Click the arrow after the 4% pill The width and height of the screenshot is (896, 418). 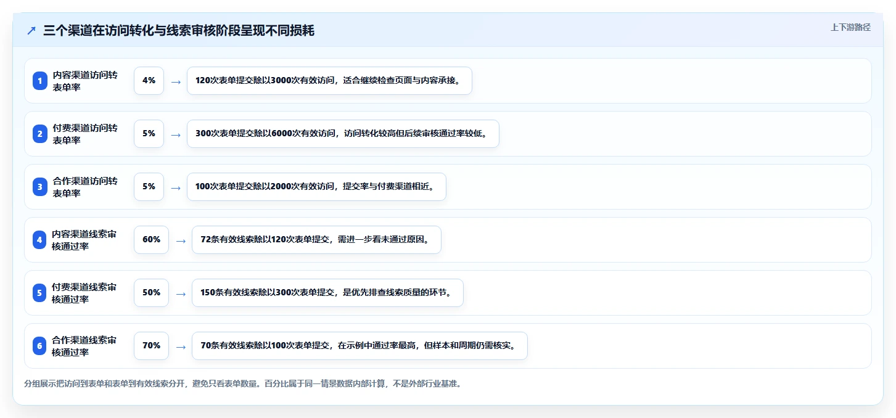pyautogui.click(x=176, y=81)
